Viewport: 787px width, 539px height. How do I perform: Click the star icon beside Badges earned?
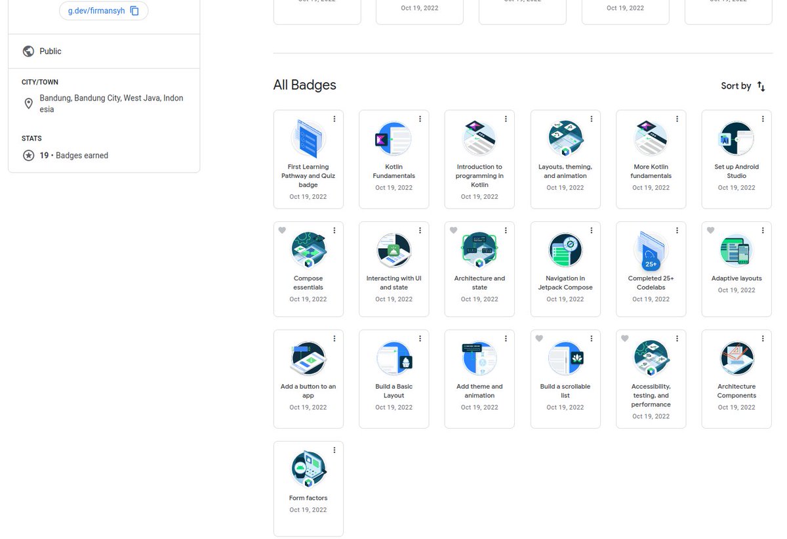pos(28,156)
